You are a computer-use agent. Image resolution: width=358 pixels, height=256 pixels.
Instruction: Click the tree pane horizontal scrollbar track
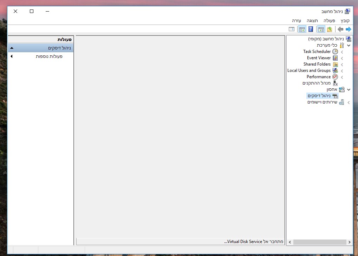320,242
